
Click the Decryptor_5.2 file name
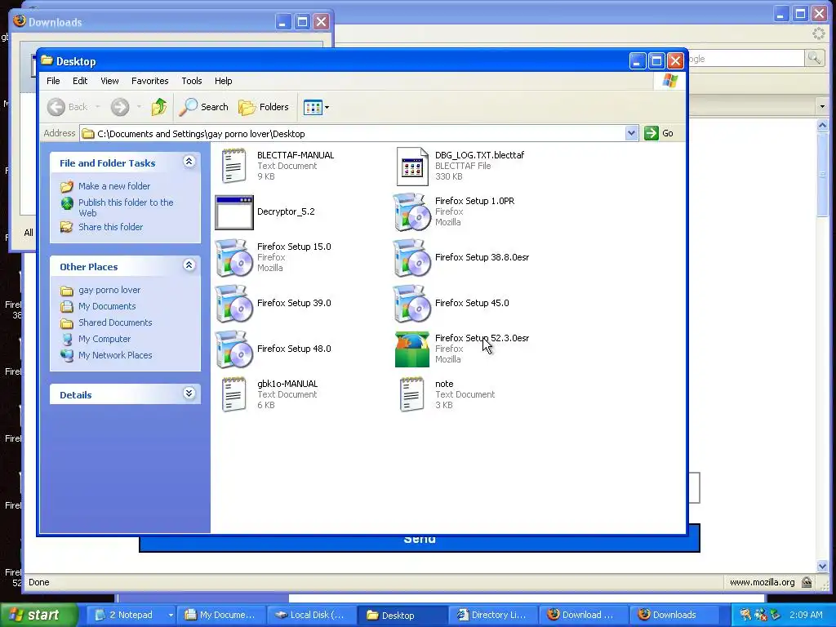(x=286, y=211)
